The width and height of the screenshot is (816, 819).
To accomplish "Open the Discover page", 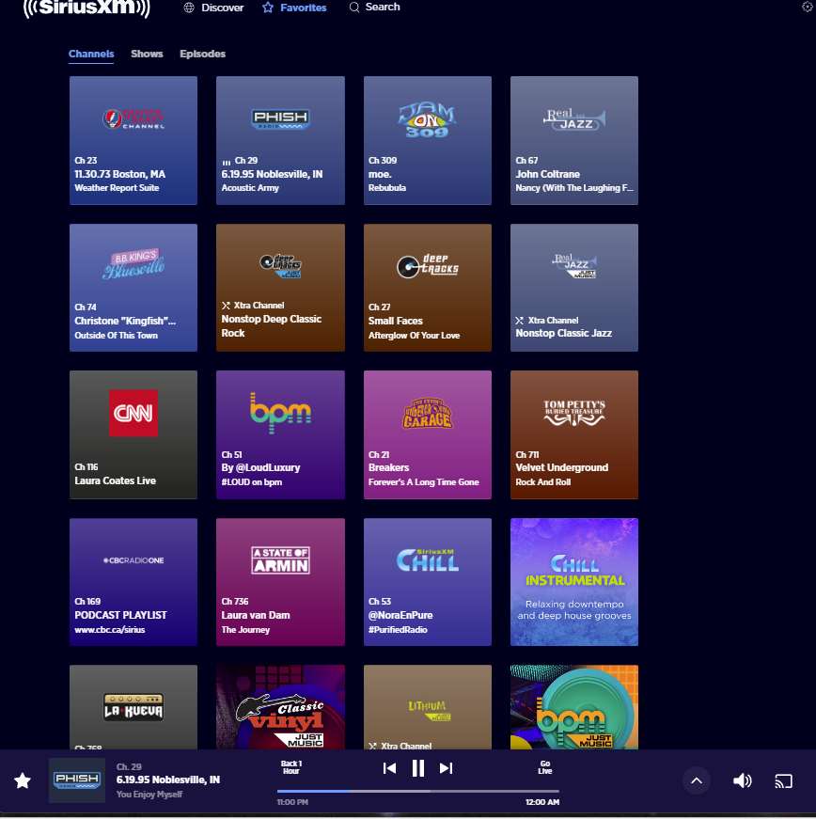I will (213, 8).
